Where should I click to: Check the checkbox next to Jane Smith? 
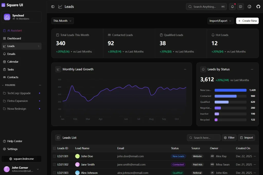coord(55,164)
